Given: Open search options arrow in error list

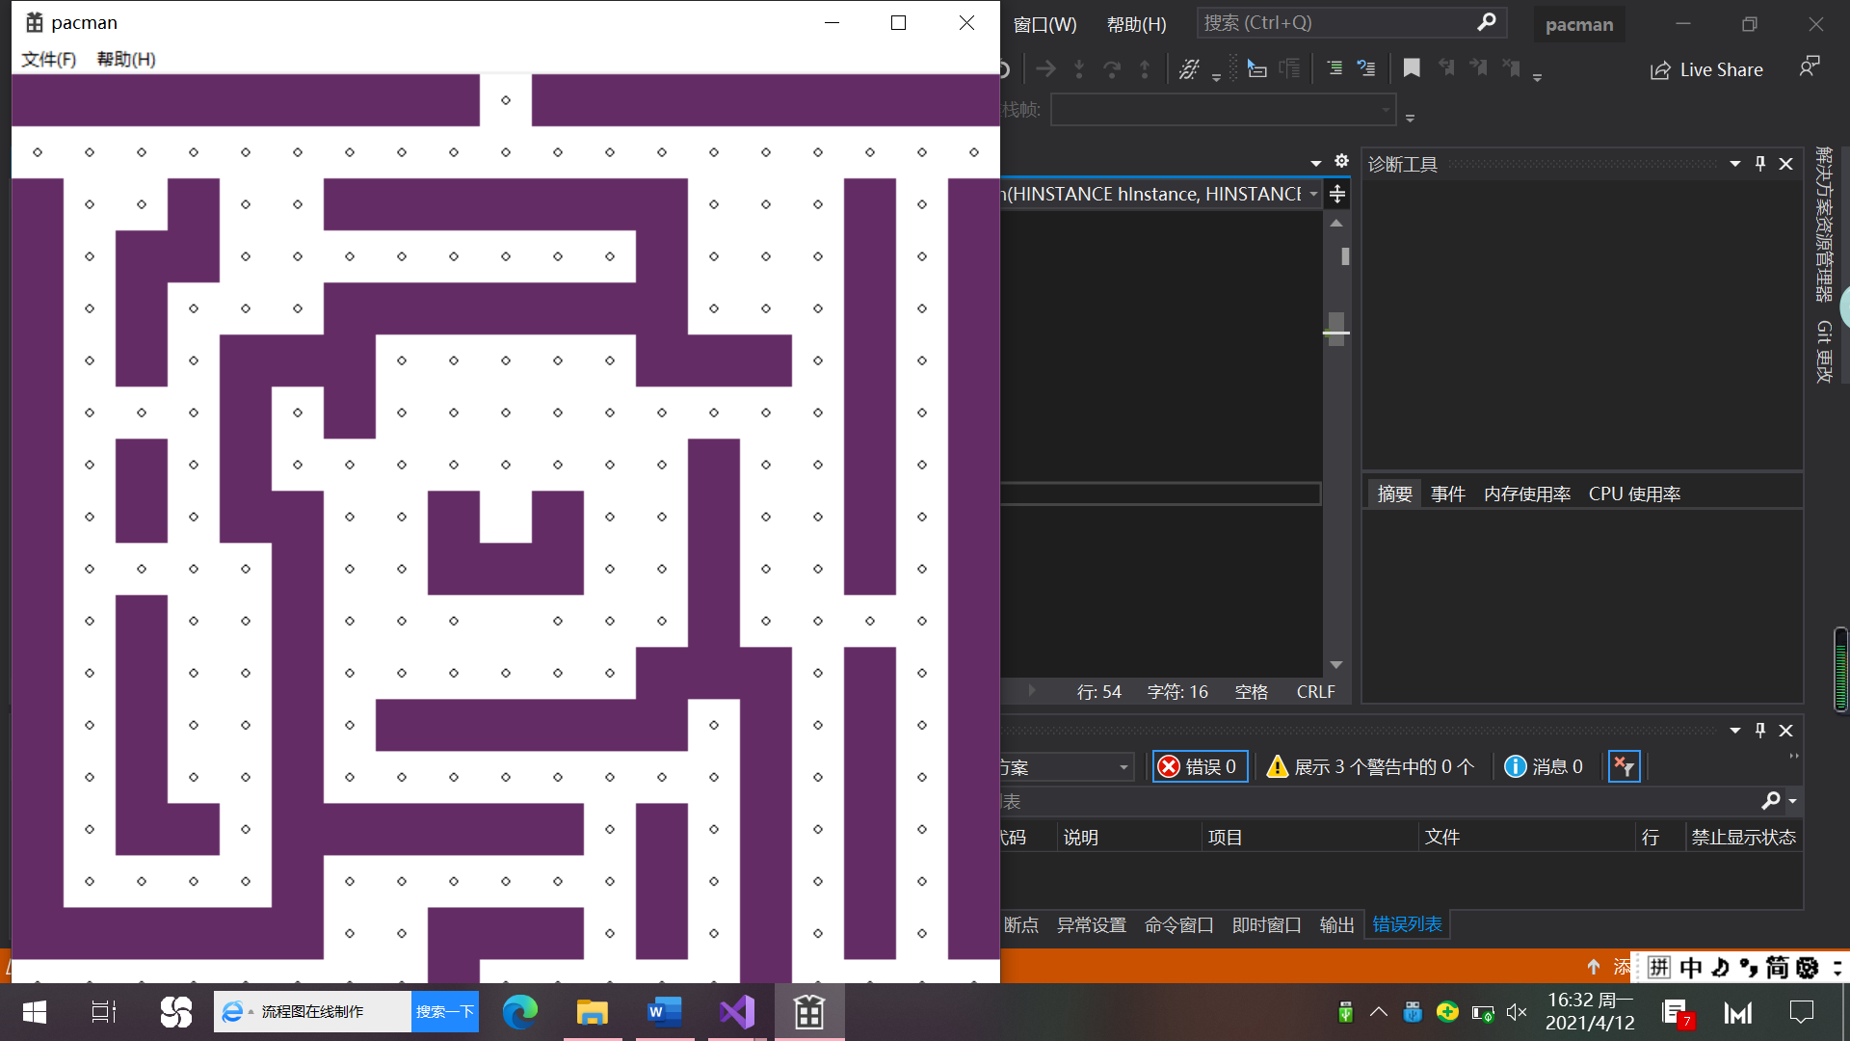Looking at the screenshot, I should 1792,801.
